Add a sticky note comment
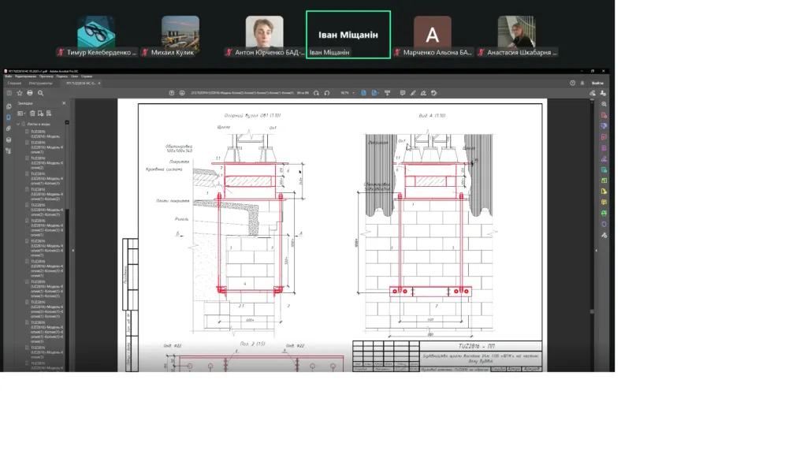Screen dimensions: 807x454 click(403, 93)
